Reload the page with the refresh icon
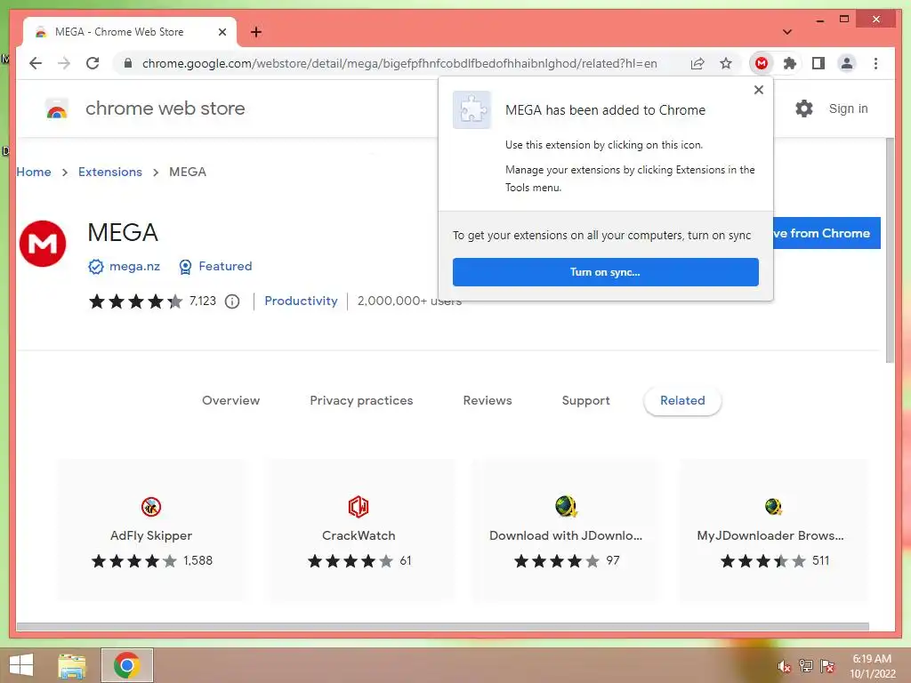 coord(93,63)
